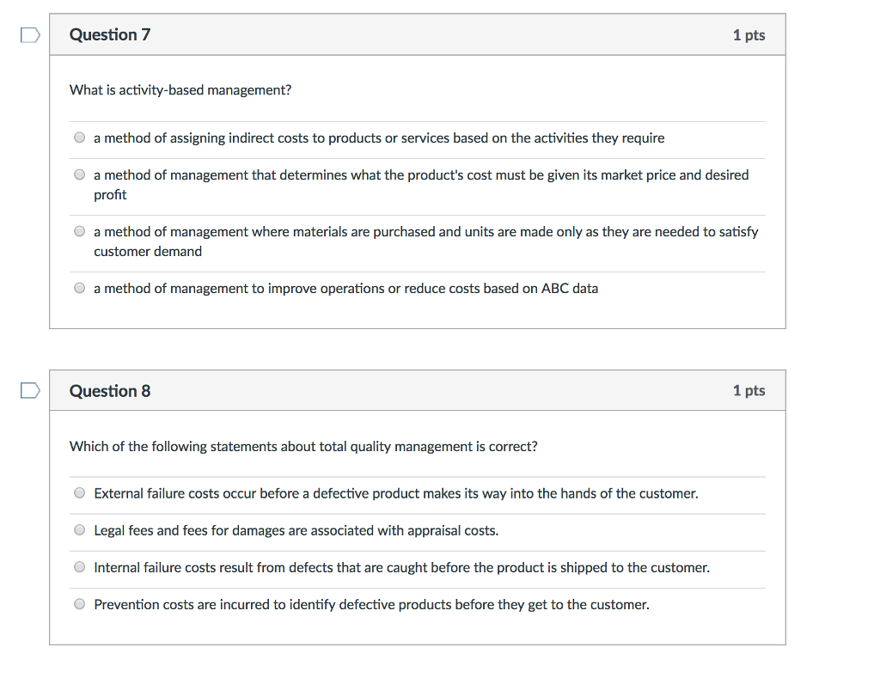
Task: Click the '1 pts' label on Question 8
Action: [x=749, y=390]
